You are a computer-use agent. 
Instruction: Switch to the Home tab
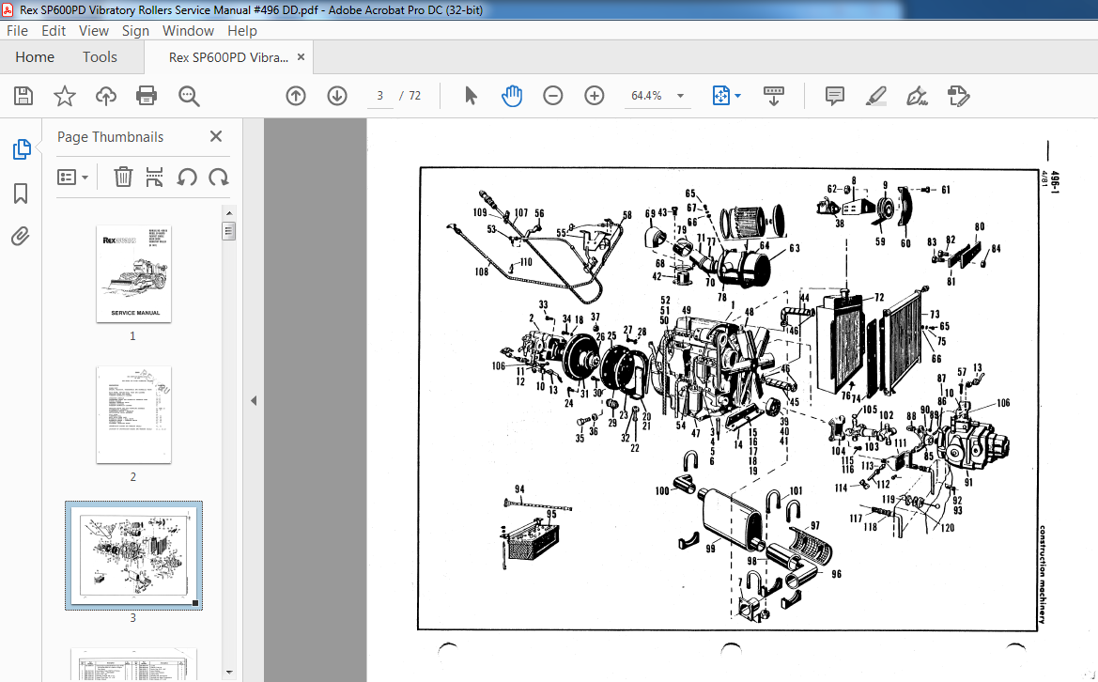tap(35, 56)
